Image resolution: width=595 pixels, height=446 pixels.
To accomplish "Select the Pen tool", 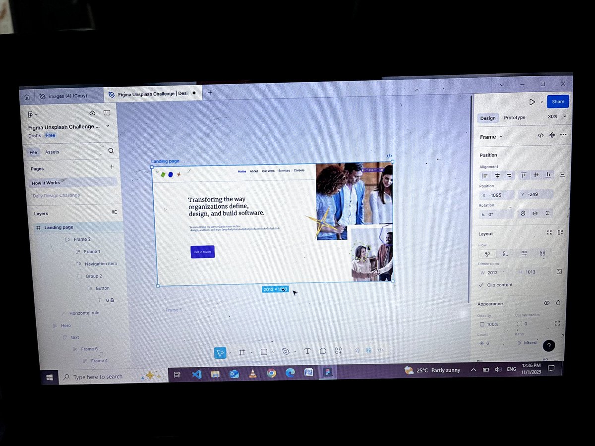I will coord(286,351).
